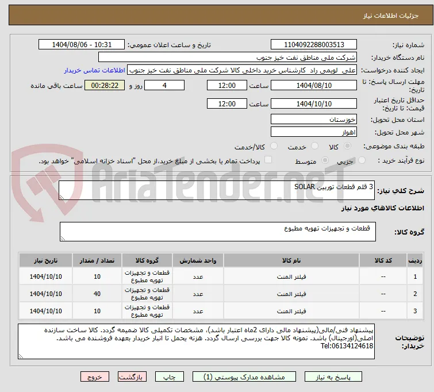Viewport: 434px width, 392px height.
Task: Click the بازگشت back button
Action: click(x=132, y=377)
